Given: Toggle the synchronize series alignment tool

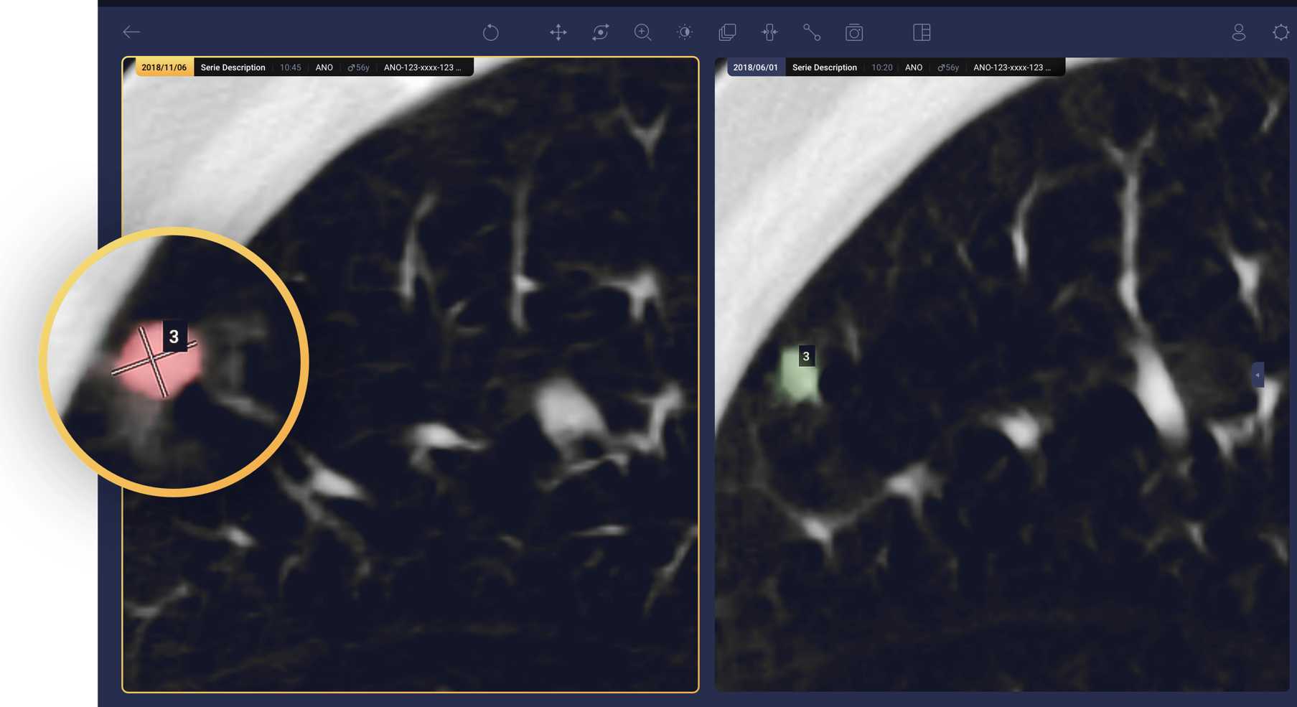Looking at the screenshot, I should (x=769, y=32).
